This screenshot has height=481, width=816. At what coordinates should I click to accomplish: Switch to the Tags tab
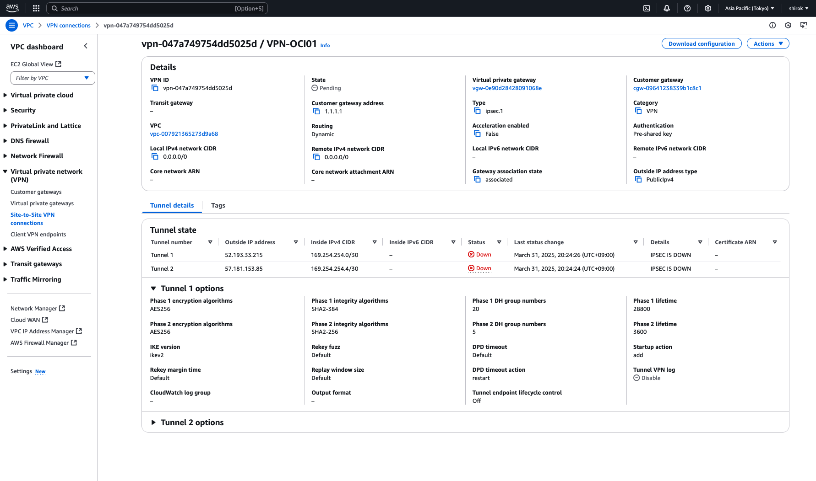pyautogui.click(x=218, y=205)
